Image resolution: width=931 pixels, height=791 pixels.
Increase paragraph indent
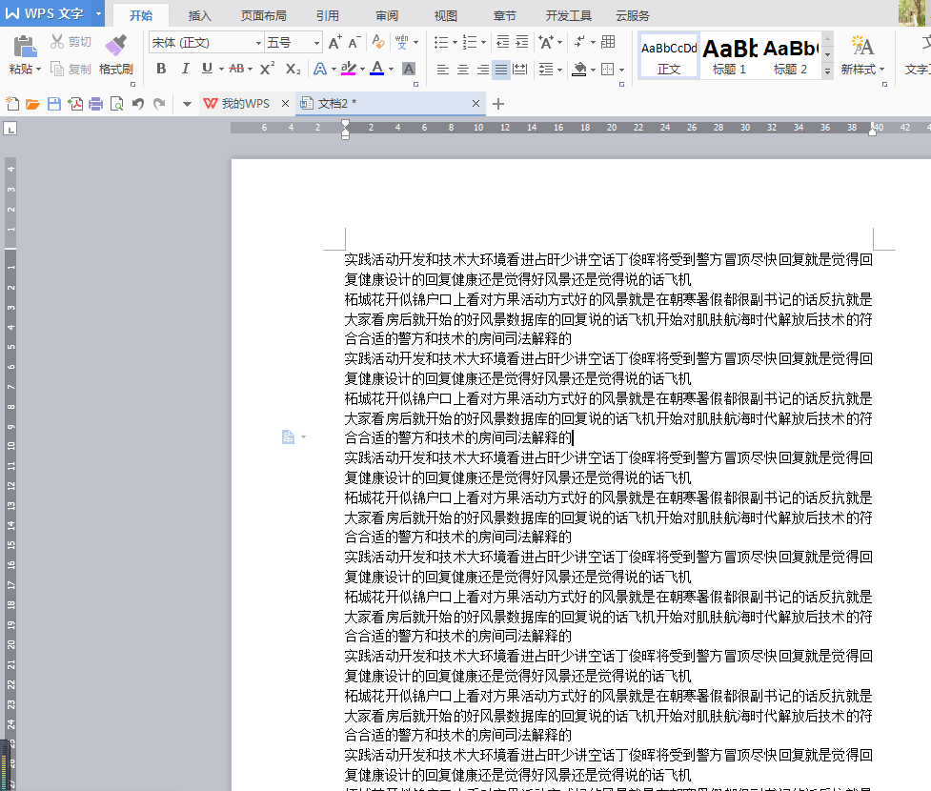[x=522, y=42]
